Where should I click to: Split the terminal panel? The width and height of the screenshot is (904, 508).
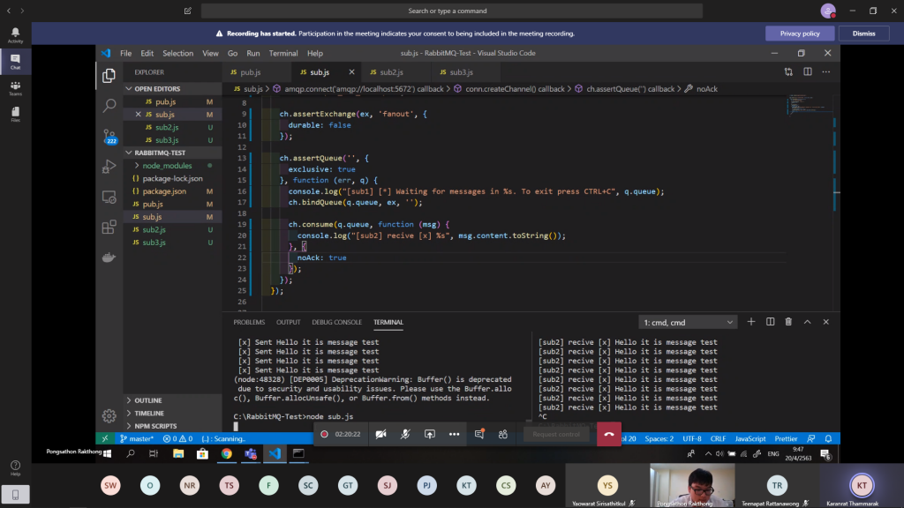[770, 322]
